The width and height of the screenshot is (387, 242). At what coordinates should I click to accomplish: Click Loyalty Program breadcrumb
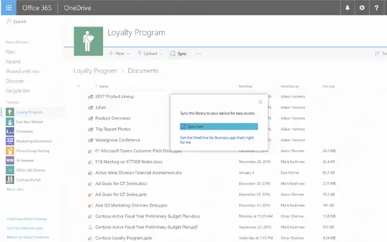click(x=95, y=71)
